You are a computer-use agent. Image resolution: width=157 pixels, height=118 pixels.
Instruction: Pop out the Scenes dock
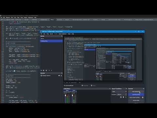(62, 36)
